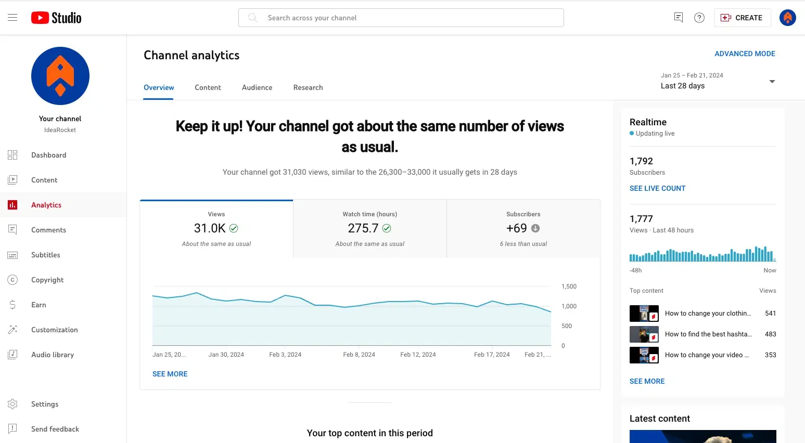Switch to the Research tab
The width and height of the screenshot is (805, 443).
tap(308, 87)
